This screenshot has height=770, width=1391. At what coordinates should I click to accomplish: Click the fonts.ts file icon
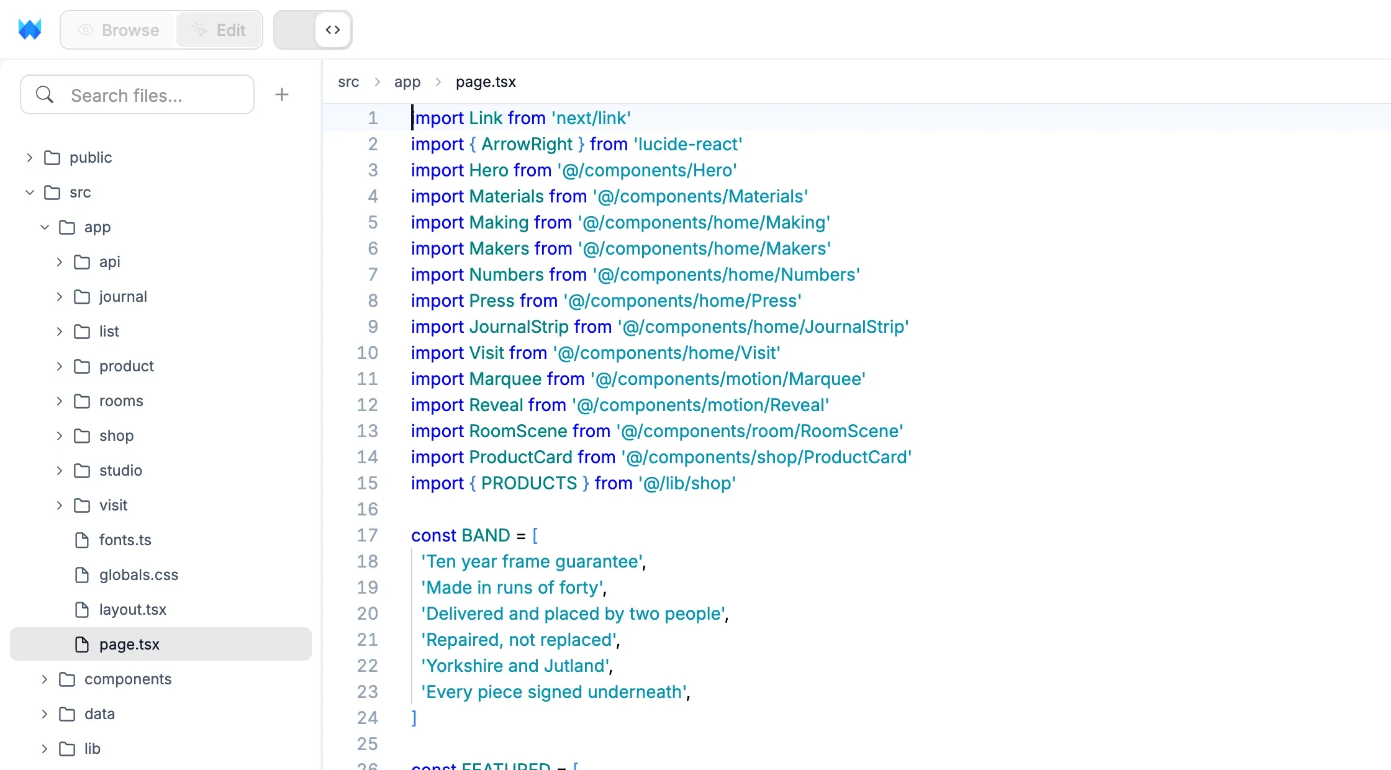tap(82, 540)
